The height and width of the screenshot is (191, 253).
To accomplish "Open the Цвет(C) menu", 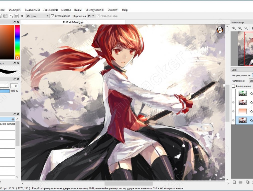I will pos(66,10).
